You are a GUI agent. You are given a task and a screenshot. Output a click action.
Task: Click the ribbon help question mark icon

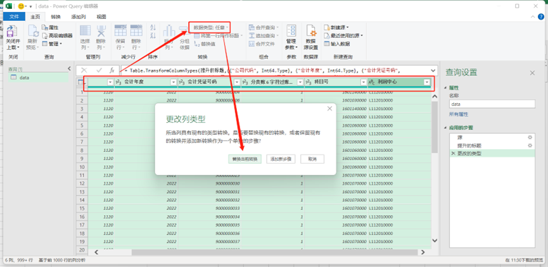pyautogui.click(x=542, y=16)
